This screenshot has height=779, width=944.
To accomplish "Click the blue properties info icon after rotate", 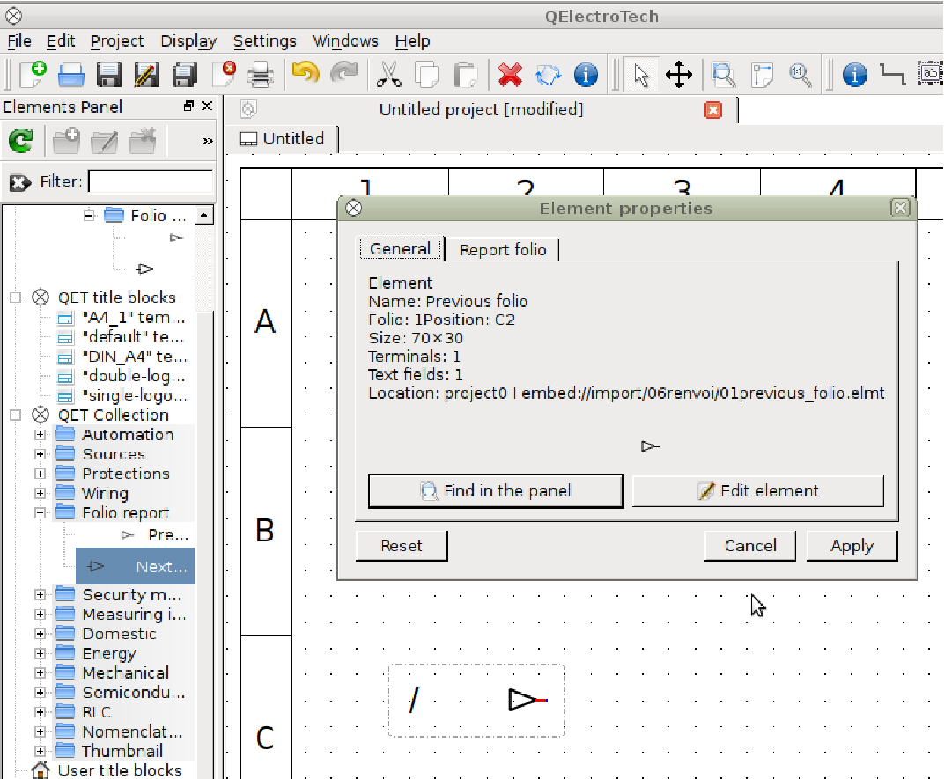I will point(586,75).
